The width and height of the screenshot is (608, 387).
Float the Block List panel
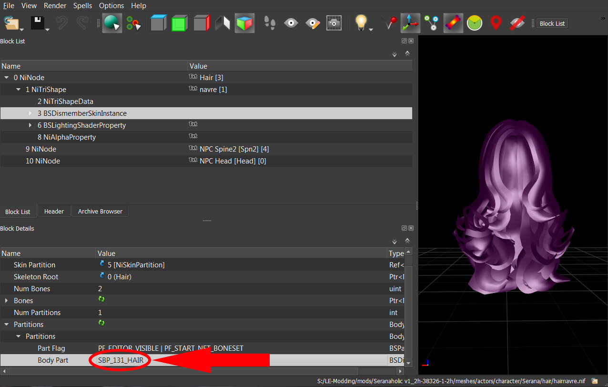click(x=404, y=41)
